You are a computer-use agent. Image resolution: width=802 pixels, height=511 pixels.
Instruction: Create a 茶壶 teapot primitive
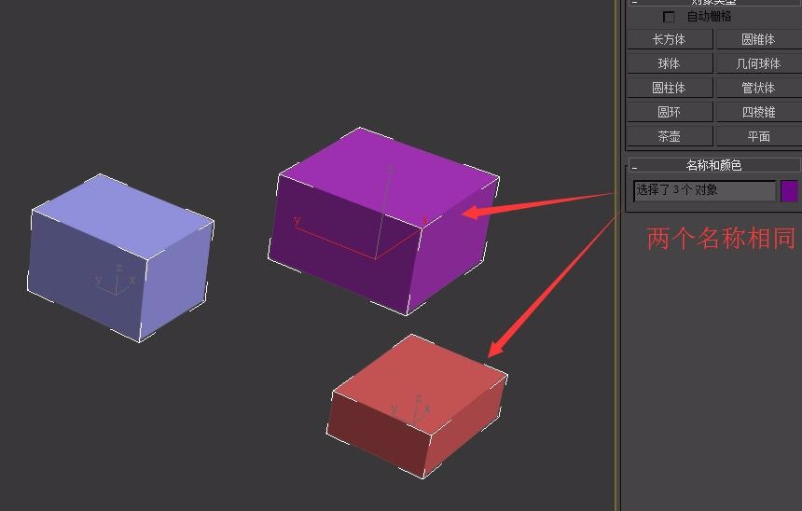coord(669,136)
